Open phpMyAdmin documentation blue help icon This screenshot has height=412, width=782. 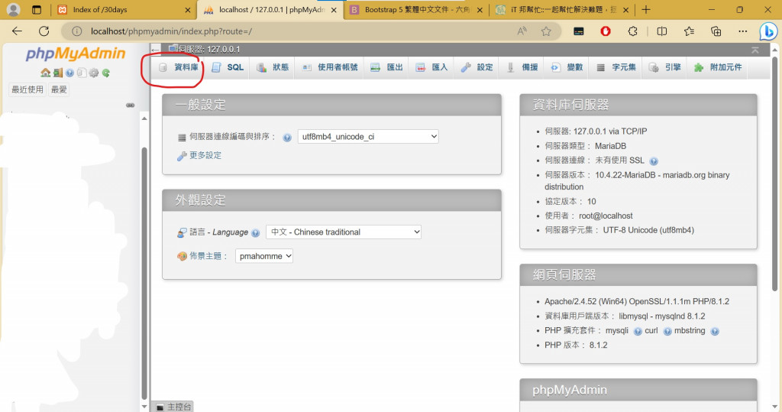(x=69, y=73)
